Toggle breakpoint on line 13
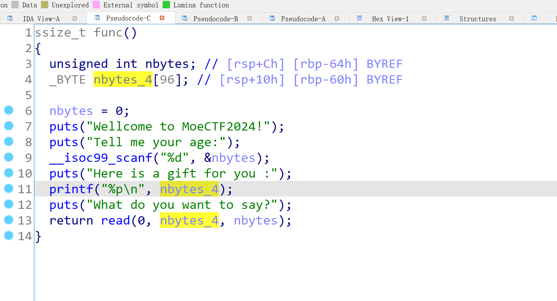557x301 pixels. (9, 220)
